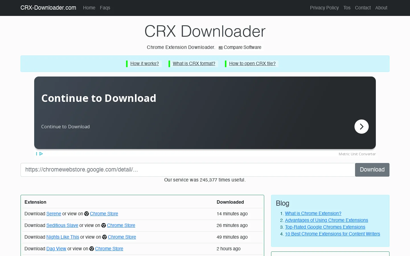This screenshot has height=256, width=410.
Task: Click the round arrow button in the ad banner
Action: click(362, 127)
